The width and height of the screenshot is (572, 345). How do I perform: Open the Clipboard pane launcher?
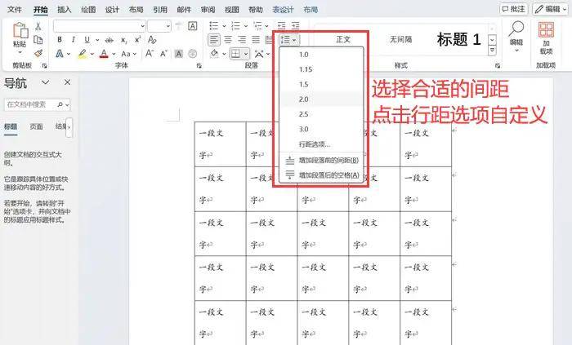click(44, 66)
